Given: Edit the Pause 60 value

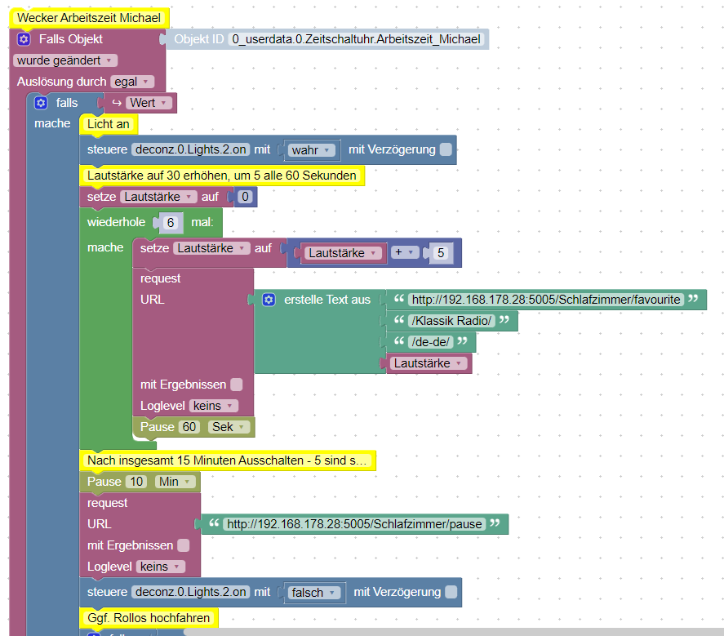Looking at the screenshot, I should click(x=189, y=427).
